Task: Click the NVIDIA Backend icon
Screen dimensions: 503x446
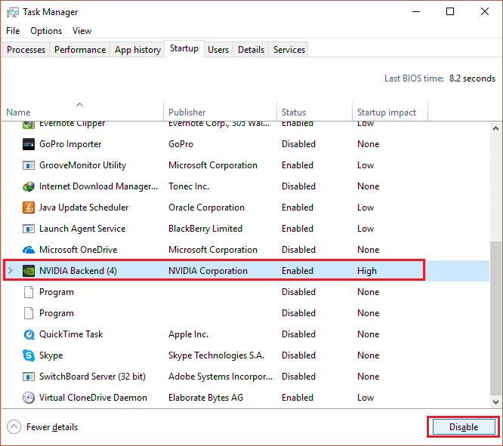Action: 29,271
